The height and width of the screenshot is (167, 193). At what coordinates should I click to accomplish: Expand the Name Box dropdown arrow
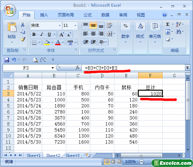[x=53, y=68]
